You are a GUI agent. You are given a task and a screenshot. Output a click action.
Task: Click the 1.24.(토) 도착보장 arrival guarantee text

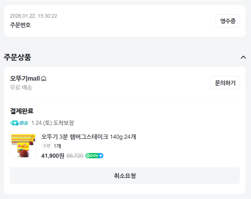[53, 123]
